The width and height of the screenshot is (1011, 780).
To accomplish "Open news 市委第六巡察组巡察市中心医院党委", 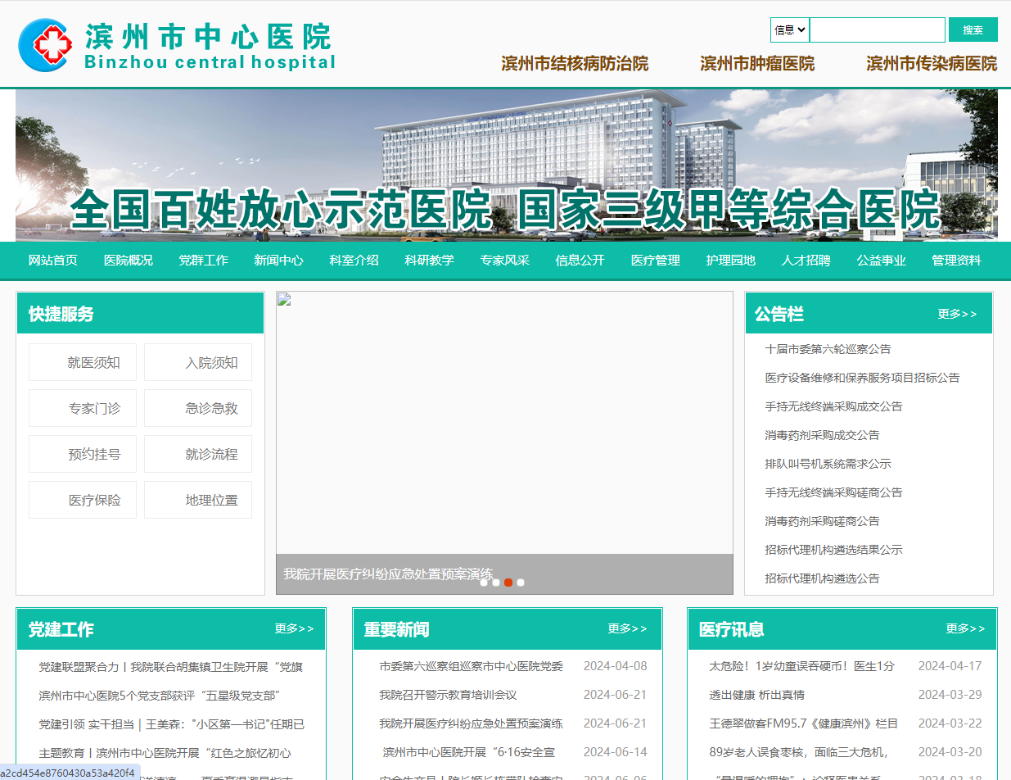I will (471, 666).
